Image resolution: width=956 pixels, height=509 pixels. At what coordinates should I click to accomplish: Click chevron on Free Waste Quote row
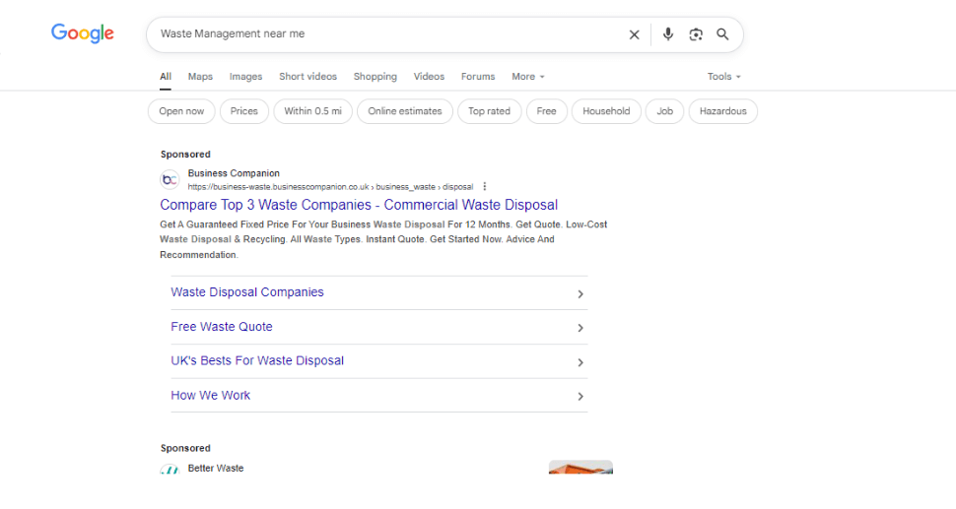(580, 328)
